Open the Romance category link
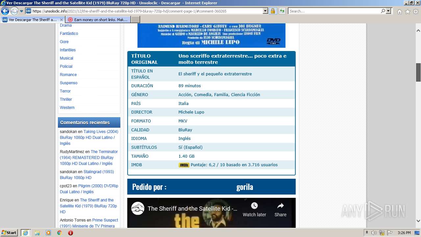Image resolution: width=421 pixels, height=237 pixels. pyautogui.click(x=68, y=75)
